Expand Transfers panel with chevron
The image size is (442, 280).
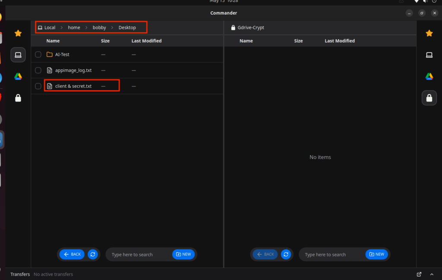click(x=432, y=274)
